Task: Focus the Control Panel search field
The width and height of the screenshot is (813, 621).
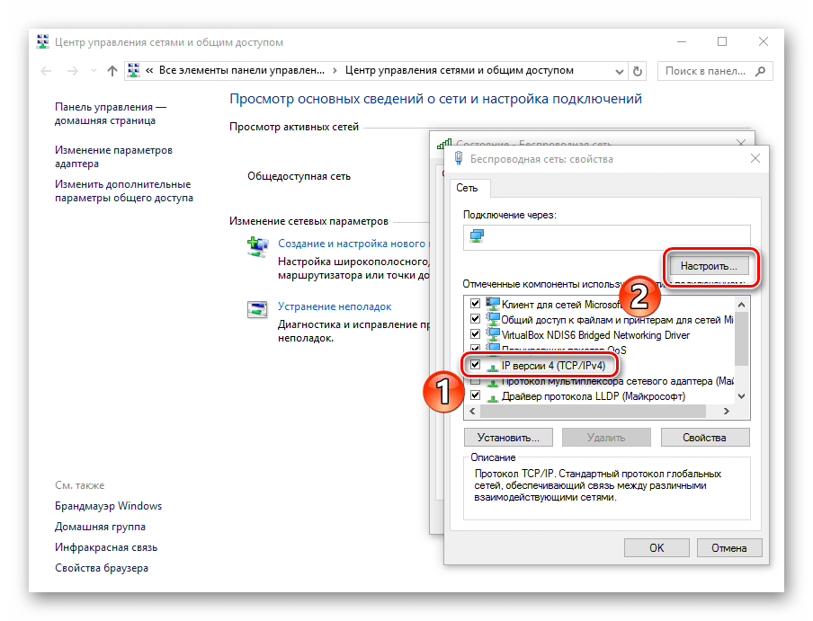Action: (715, 72)
